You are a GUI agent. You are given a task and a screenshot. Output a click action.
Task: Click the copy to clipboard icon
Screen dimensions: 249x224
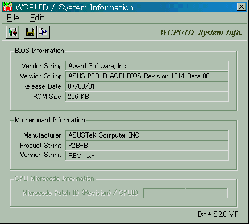(43, 32)
